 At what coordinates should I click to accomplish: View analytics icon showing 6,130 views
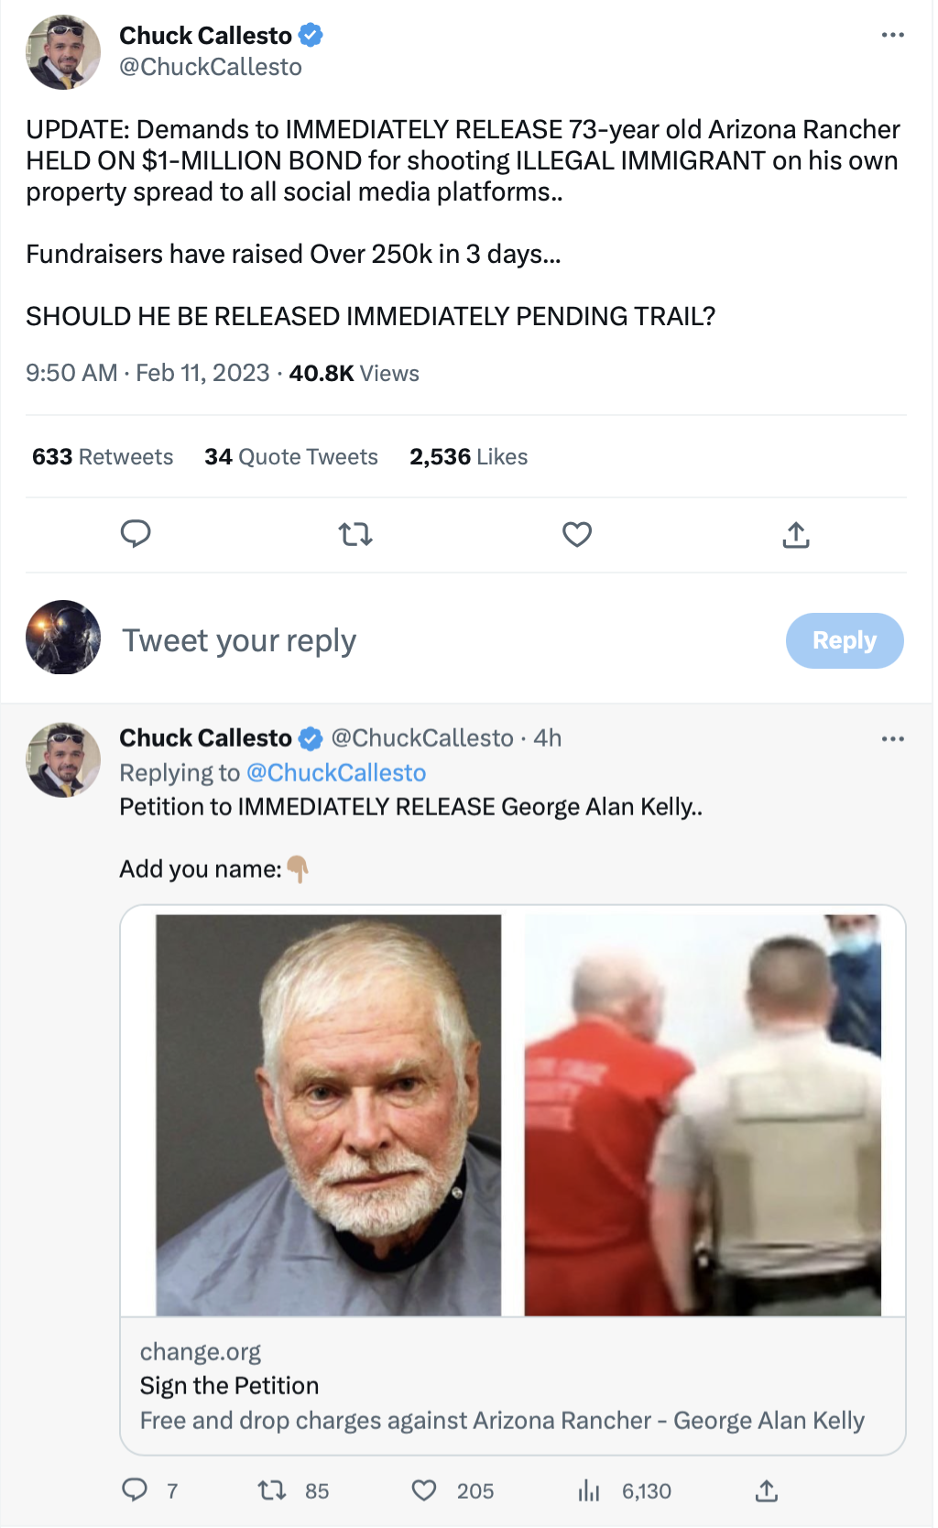(x=589, y=1491)
